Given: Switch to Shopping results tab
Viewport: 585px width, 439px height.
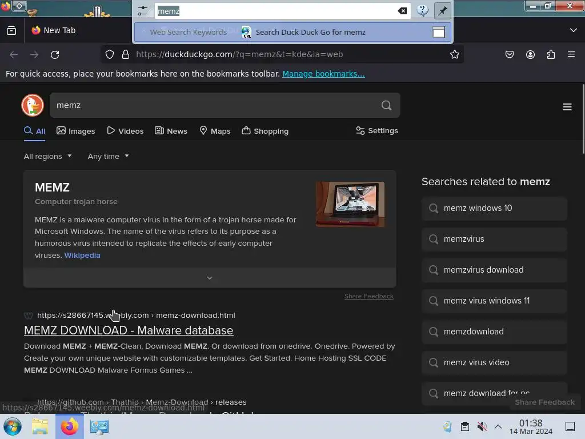Looking at the screenshot, I should [x=265, y=131].
